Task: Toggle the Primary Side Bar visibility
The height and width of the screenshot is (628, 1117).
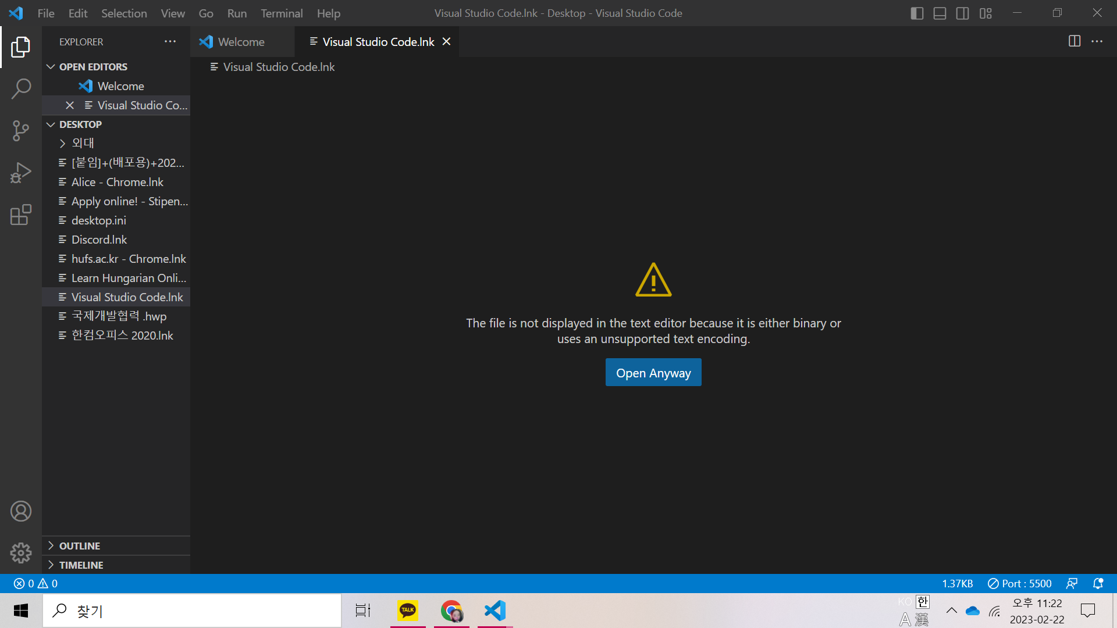Action: click(x=917, y=13)
